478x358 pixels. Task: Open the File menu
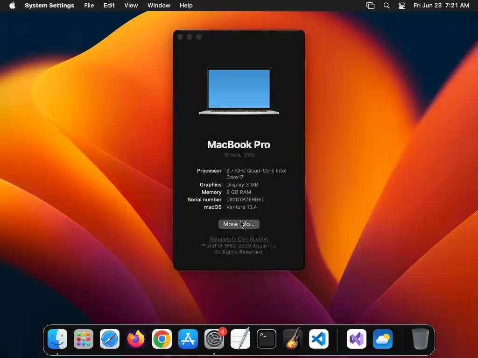point(89,6)
